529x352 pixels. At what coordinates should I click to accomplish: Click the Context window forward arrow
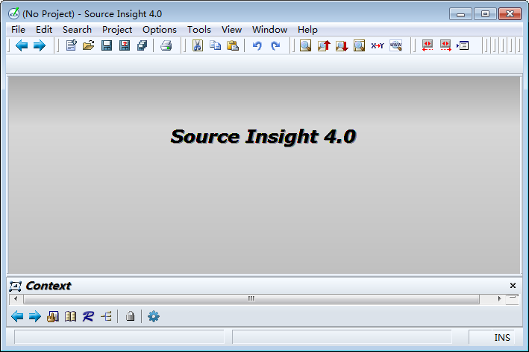(x=35, y=316)
